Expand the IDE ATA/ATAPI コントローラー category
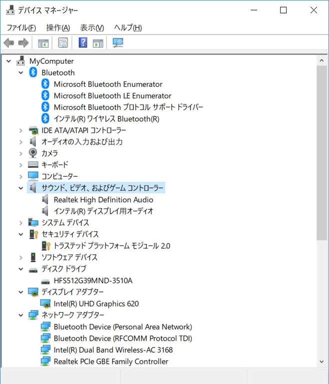This screenshot has height=384, width=329. coord(21,130)
